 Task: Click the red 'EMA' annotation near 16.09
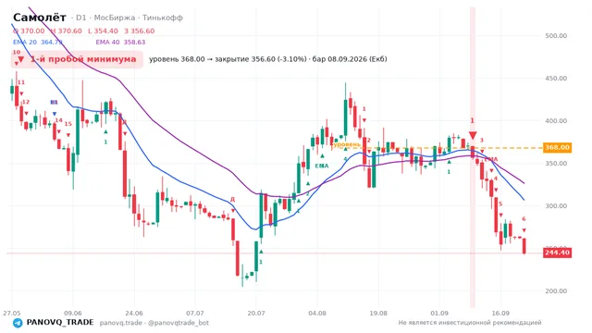[491, 159]
